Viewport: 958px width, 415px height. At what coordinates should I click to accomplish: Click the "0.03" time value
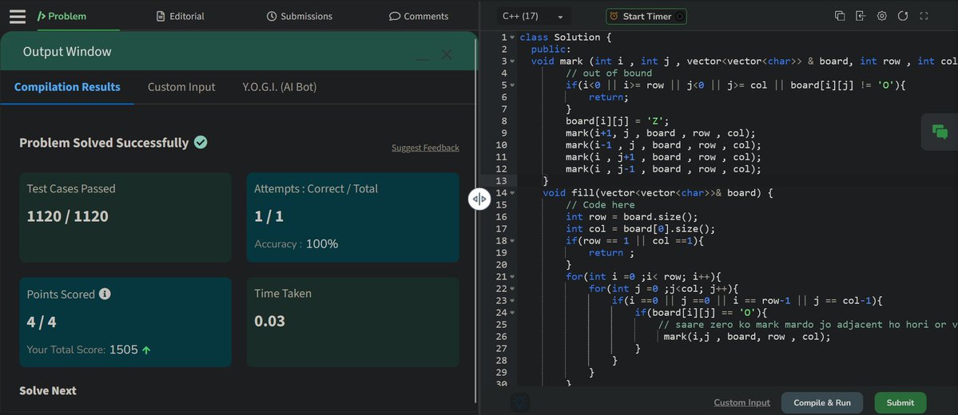click(x=269, y=321)
